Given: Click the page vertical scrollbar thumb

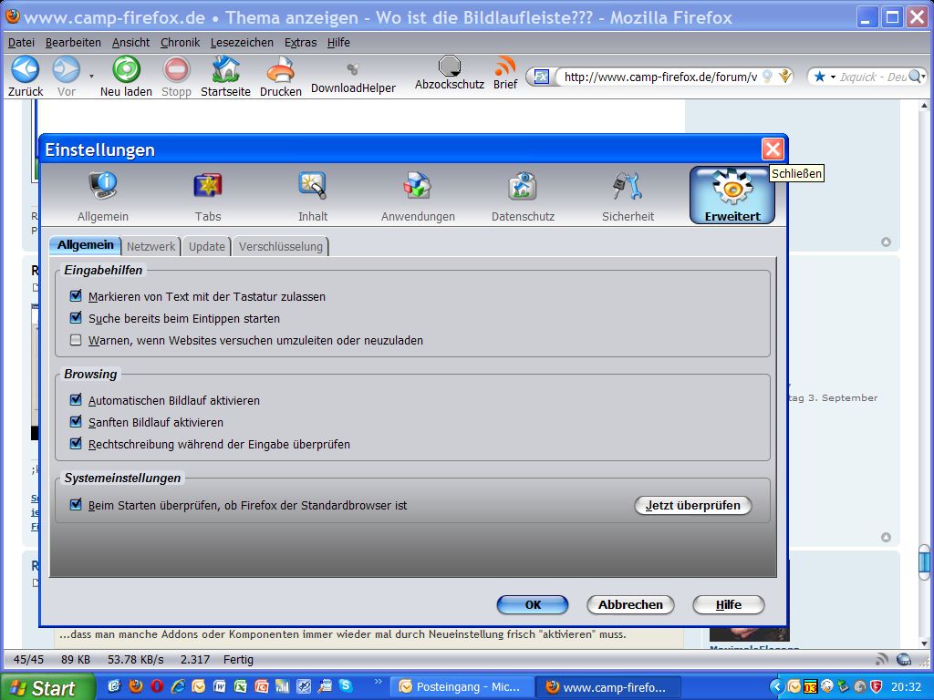Looking at the screenshot, I should [x=924, y=561].
